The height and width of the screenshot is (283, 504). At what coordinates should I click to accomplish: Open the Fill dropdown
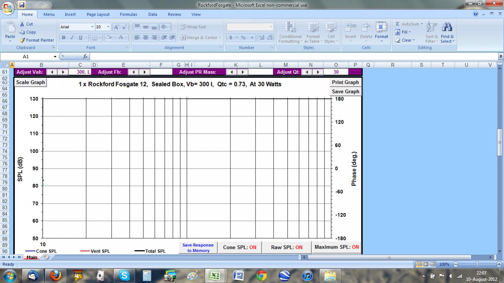point(403,32)
